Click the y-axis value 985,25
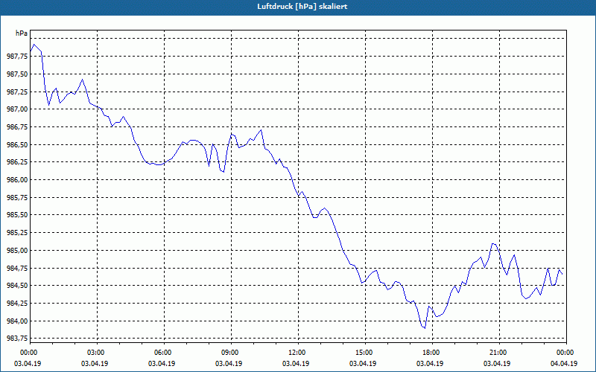 pyautogui.click(x=17, y=233)
